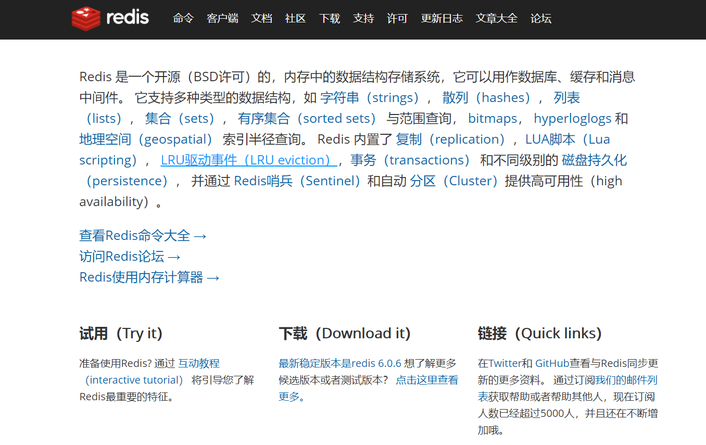Open the 分区（Cluster）link

click(457, 181)
